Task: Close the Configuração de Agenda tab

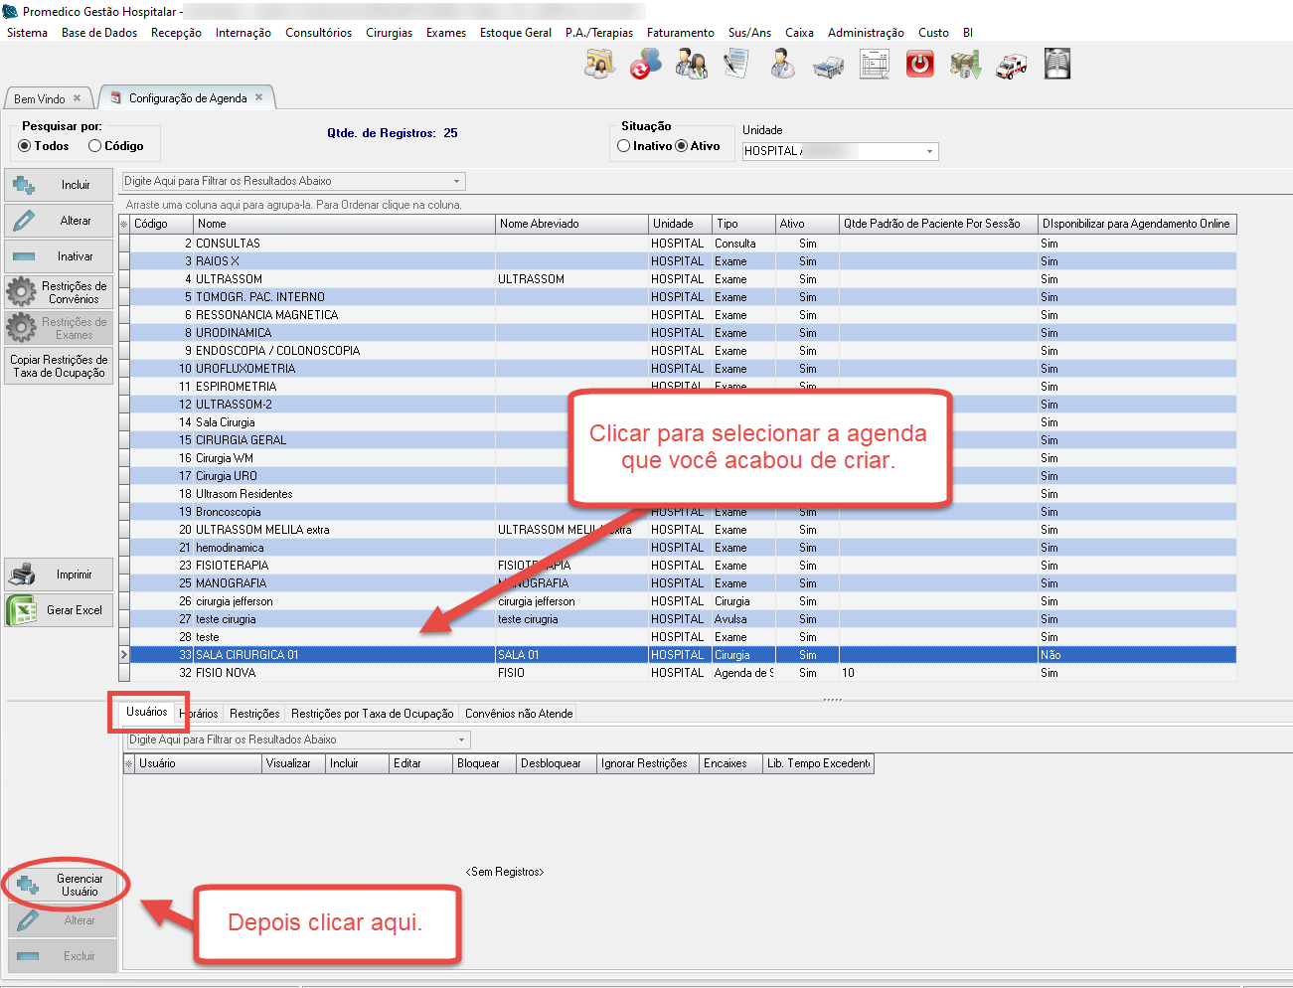Action: pos(259,97)
